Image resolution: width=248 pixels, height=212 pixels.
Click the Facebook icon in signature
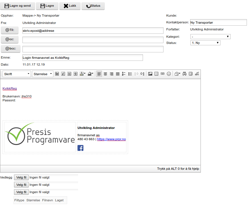point(81,148)
